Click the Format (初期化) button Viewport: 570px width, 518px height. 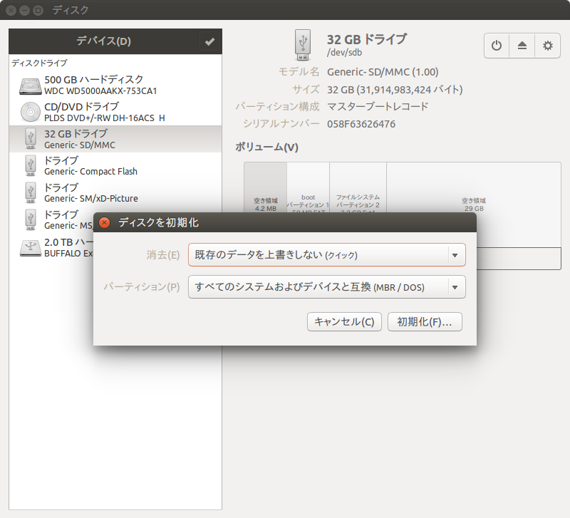(x=425, y=322)
